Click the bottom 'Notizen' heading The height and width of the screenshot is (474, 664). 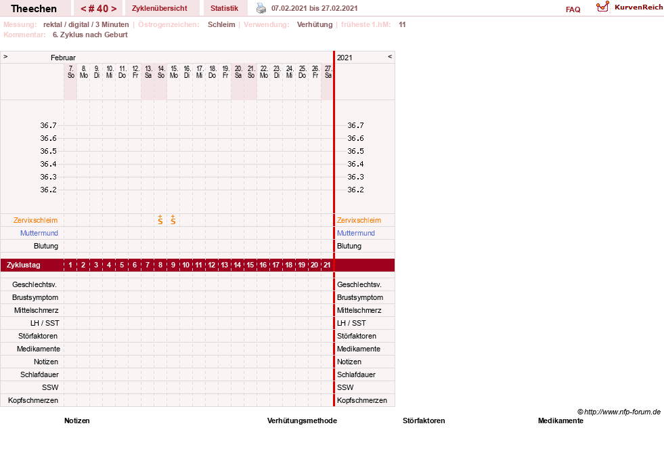click(77, 421)
